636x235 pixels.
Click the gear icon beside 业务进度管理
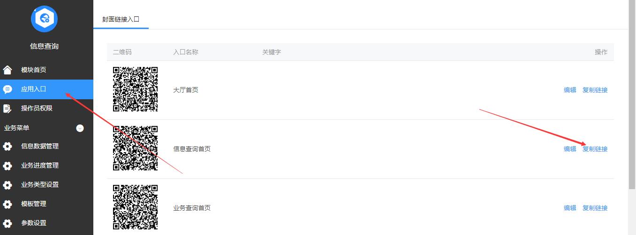(8, 166)
